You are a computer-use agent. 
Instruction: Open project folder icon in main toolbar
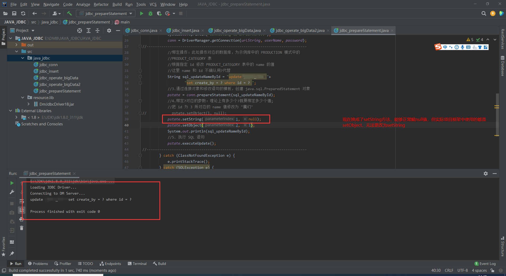[x=6, y=13]
